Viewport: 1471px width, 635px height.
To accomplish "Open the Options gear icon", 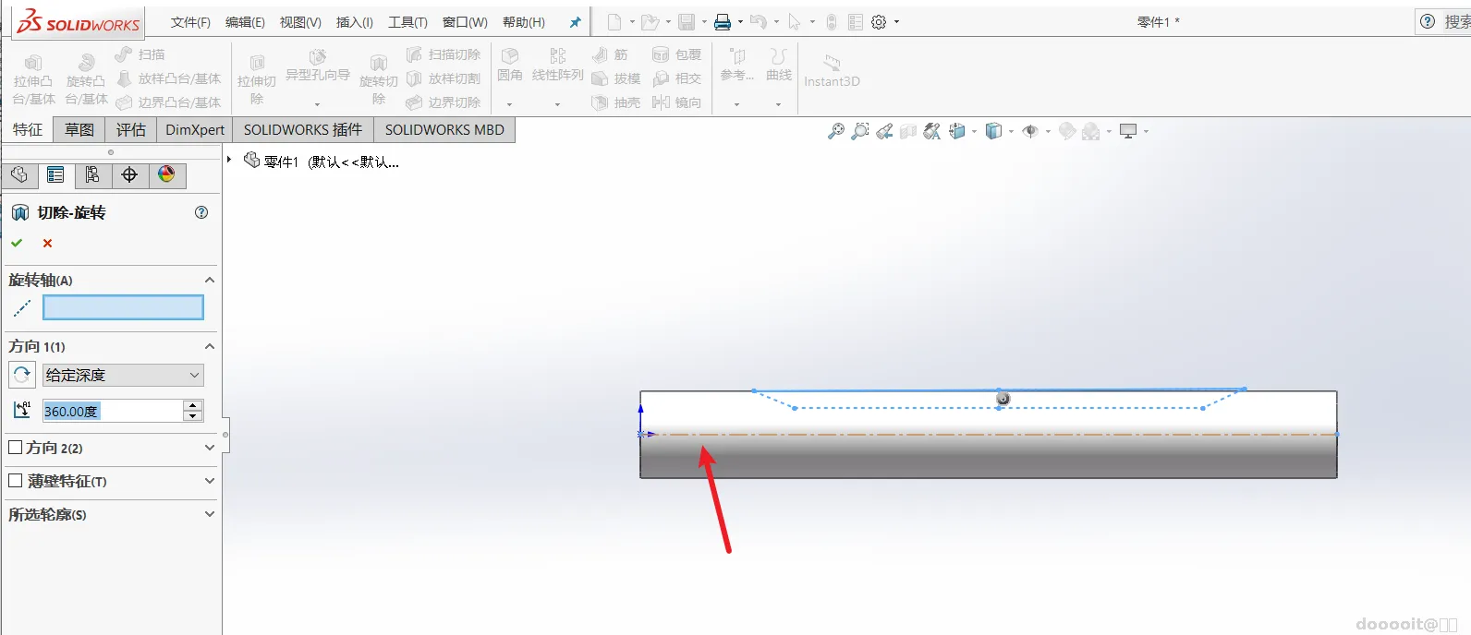I will 879,22.
